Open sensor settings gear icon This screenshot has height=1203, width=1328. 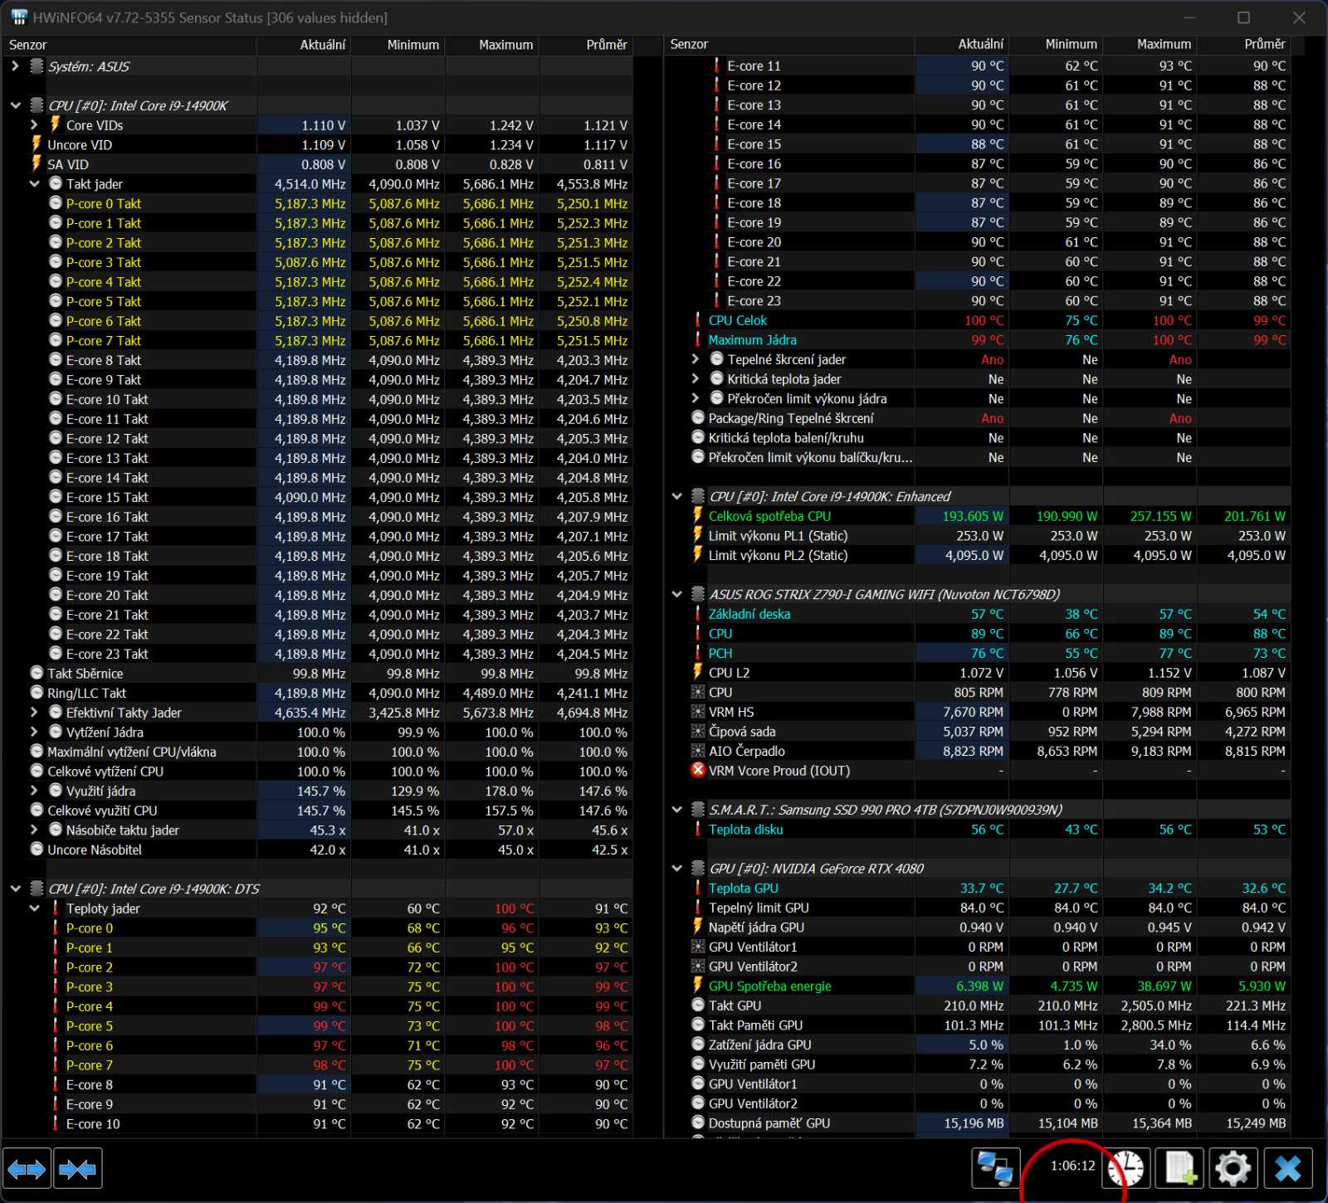pos(1233,1170)
